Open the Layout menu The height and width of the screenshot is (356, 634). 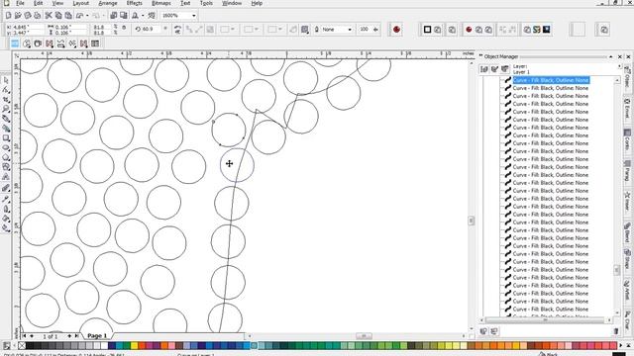81,3
